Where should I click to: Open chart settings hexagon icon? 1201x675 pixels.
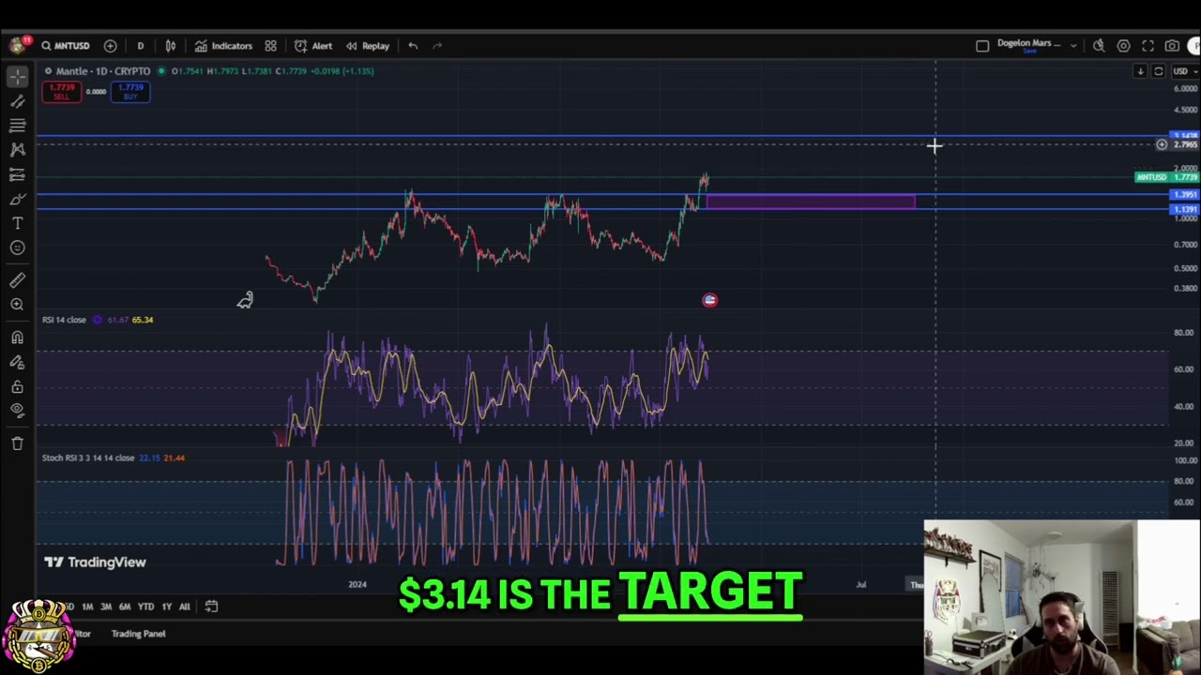[x=1123, y=45]
